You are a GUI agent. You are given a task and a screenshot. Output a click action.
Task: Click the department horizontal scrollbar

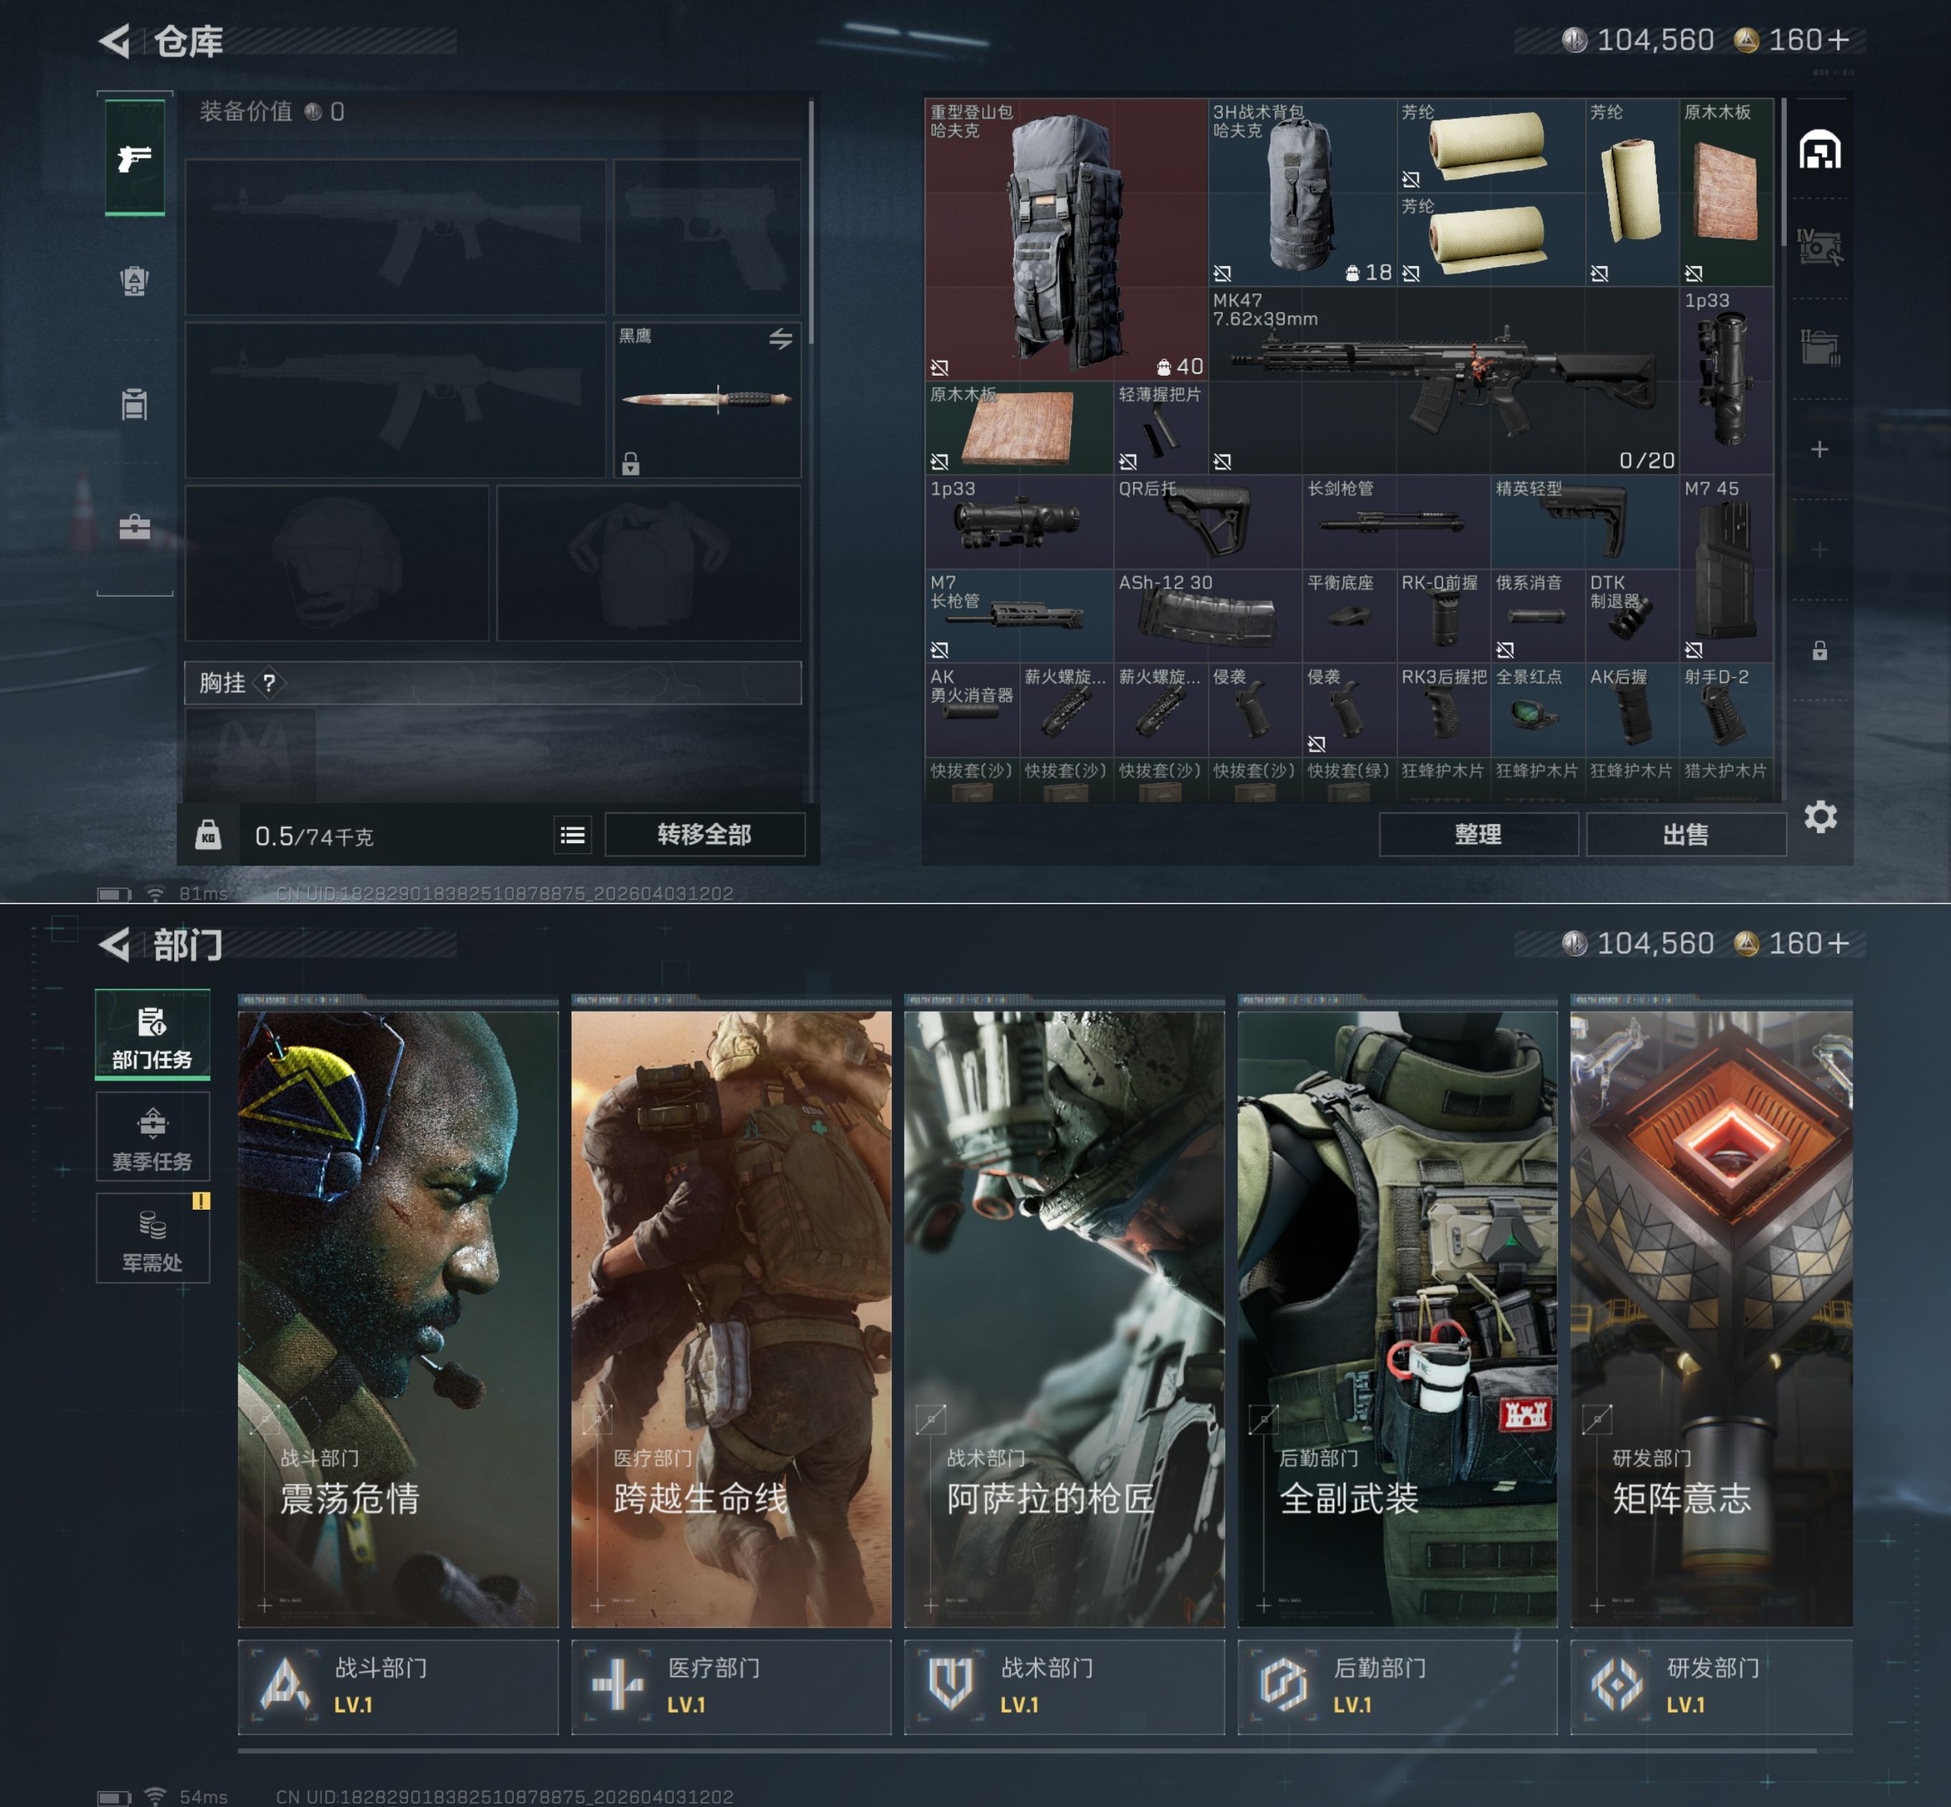(x=1027, y=1750)
